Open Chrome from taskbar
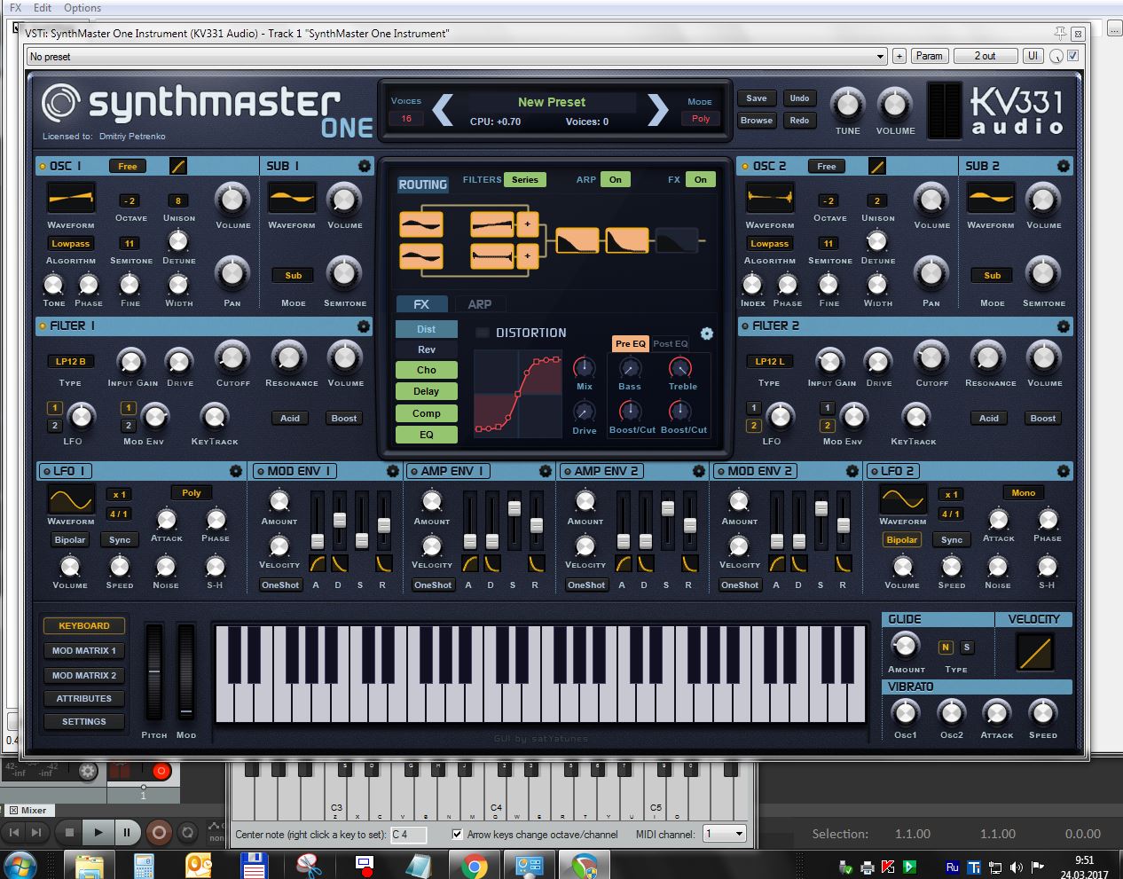 tap(475, 866)
